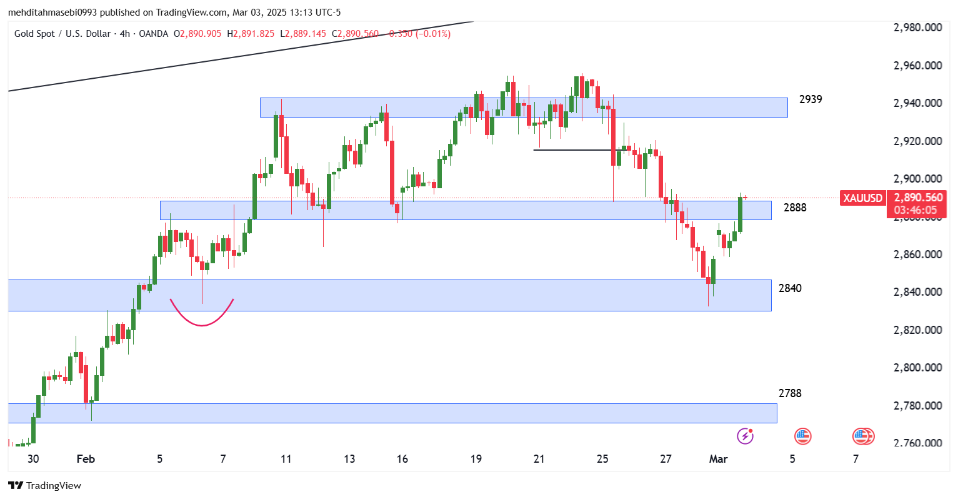This screenshot has width=958, height=499.
Task: Click the 13 date label on time axis
Action: (x=349, y=459)
